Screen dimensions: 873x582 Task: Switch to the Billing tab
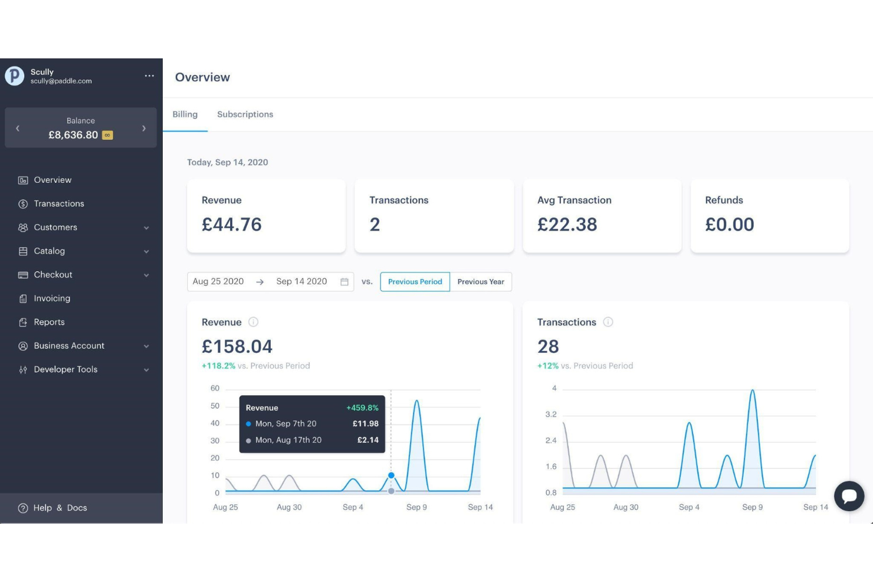pyautogui.click(x=185, y=114)
